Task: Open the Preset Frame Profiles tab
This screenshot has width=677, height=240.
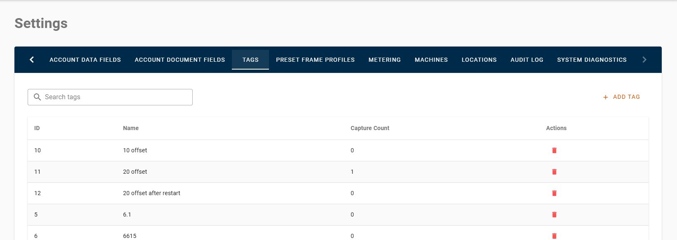Action: point(315,60)
